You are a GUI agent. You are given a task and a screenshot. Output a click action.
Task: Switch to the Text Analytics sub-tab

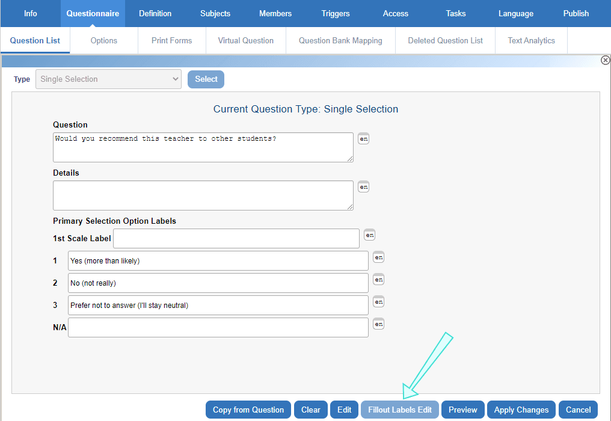(x=531, y=40)
